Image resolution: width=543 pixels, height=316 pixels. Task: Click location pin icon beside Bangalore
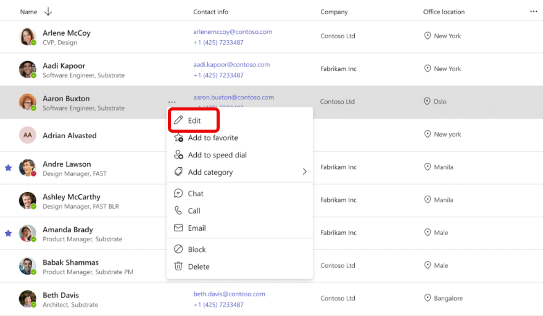coord(428,298)
